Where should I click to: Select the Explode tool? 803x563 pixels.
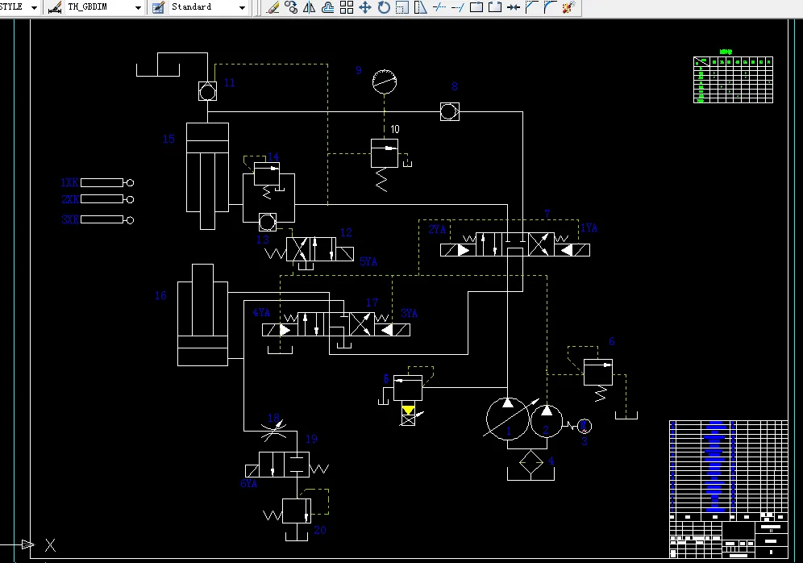coord(568,7)
